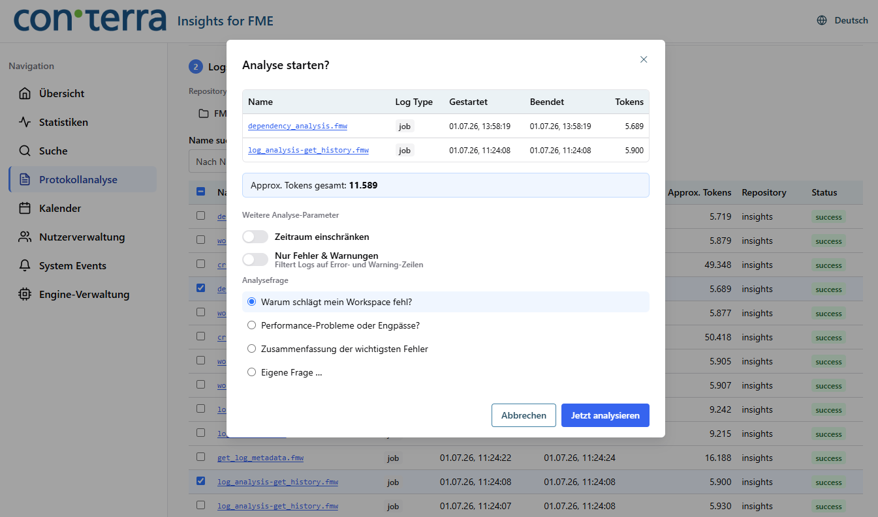The height and width of the screenshot is (517, 878).
Task: Click the Name search input field
Action: pos(208,162)
